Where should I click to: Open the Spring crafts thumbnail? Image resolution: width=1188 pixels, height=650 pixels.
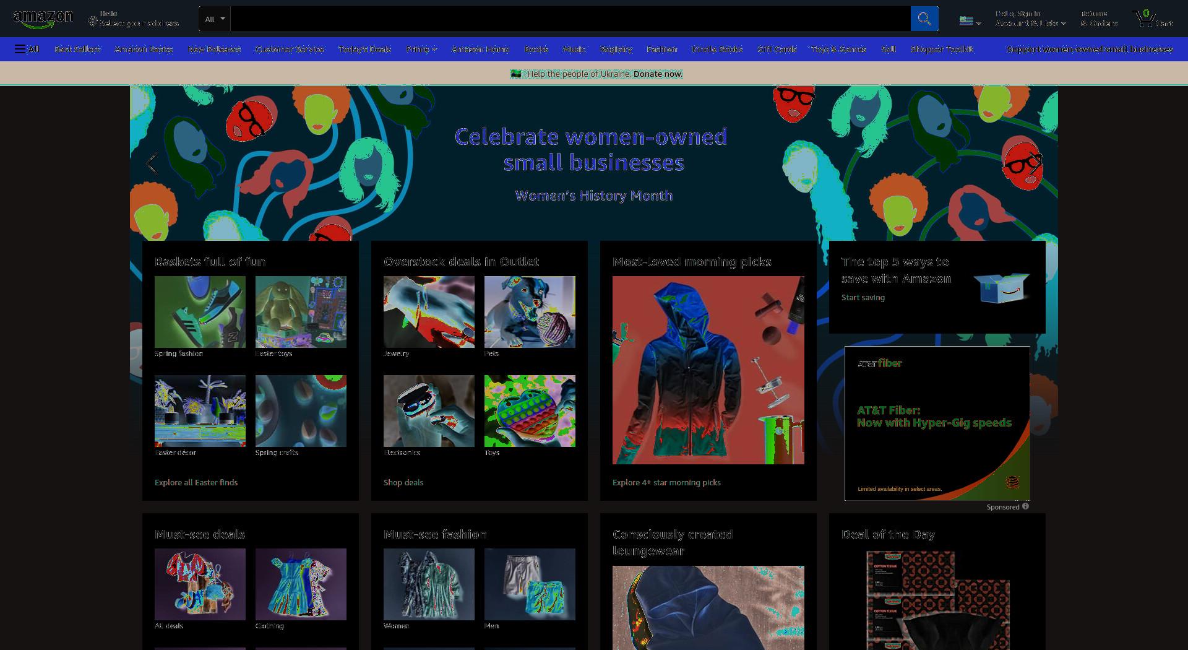click(x=301, y=411)
